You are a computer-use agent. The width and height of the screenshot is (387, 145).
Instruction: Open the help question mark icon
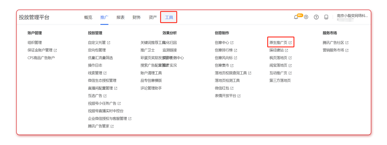316,17
